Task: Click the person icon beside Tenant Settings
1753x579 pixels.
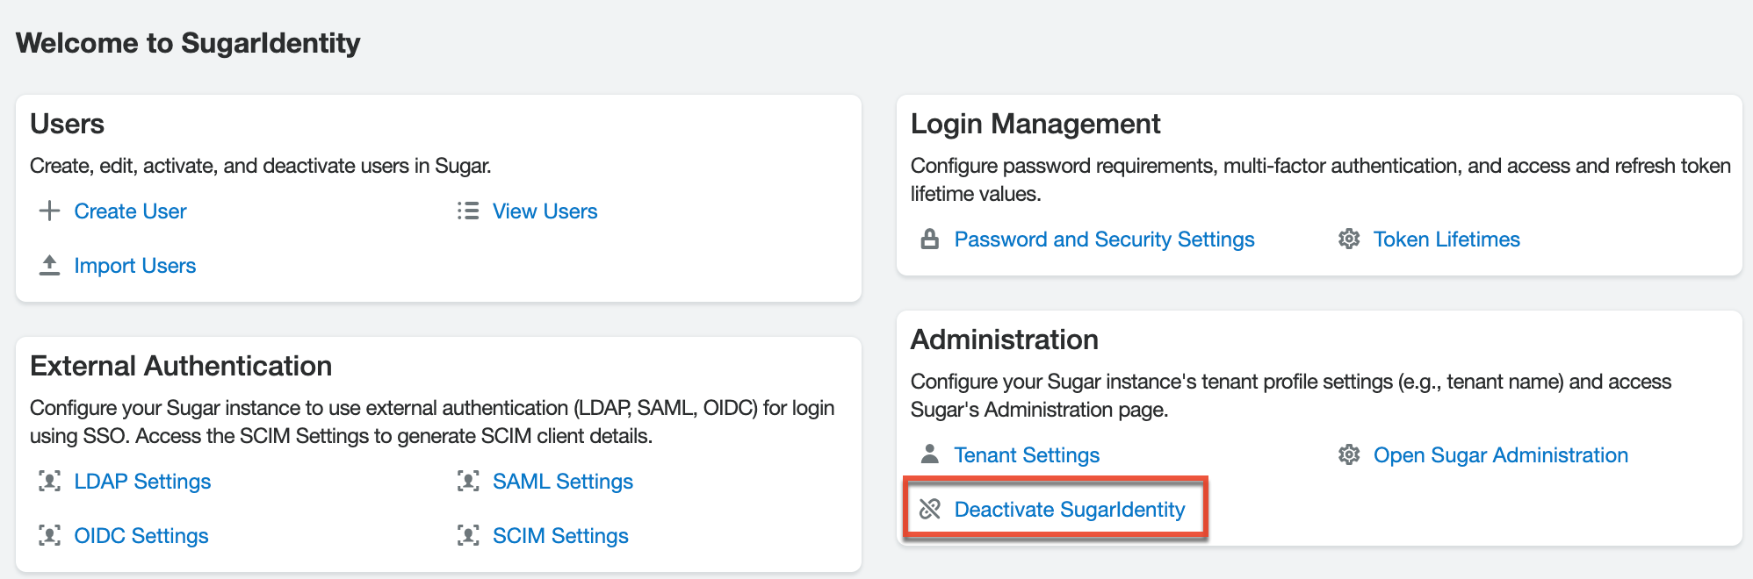Action: pyautogui.click(x=930, y=454)
